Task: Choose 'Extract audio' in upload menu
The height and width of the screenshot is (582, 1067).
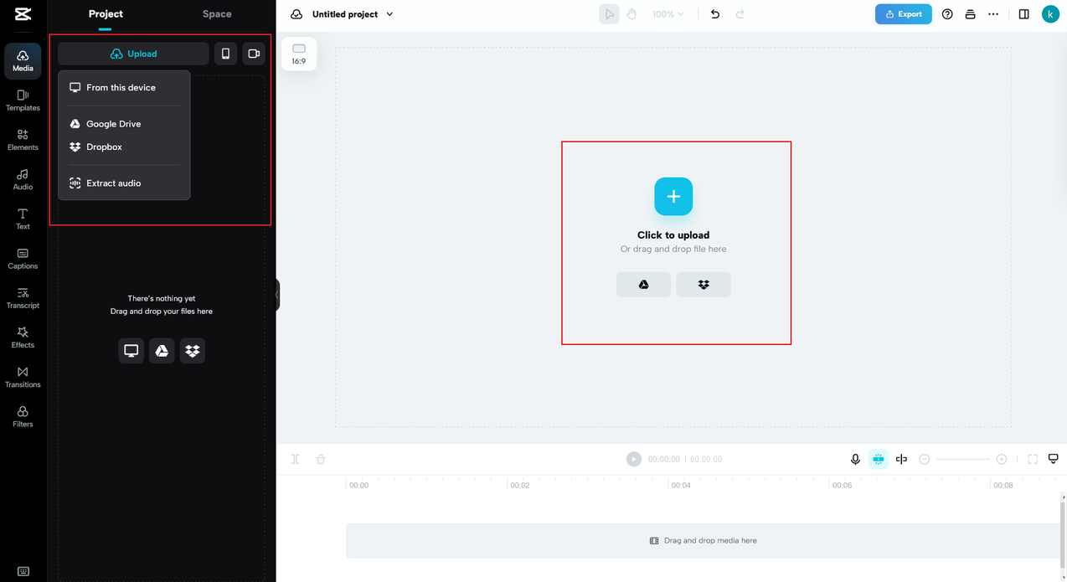Action: pyautogui.click(x=124, y=183)
